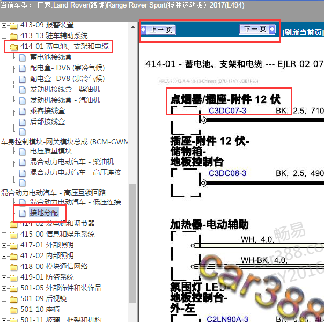Click the 419-01 folder icon

(13, 278)
